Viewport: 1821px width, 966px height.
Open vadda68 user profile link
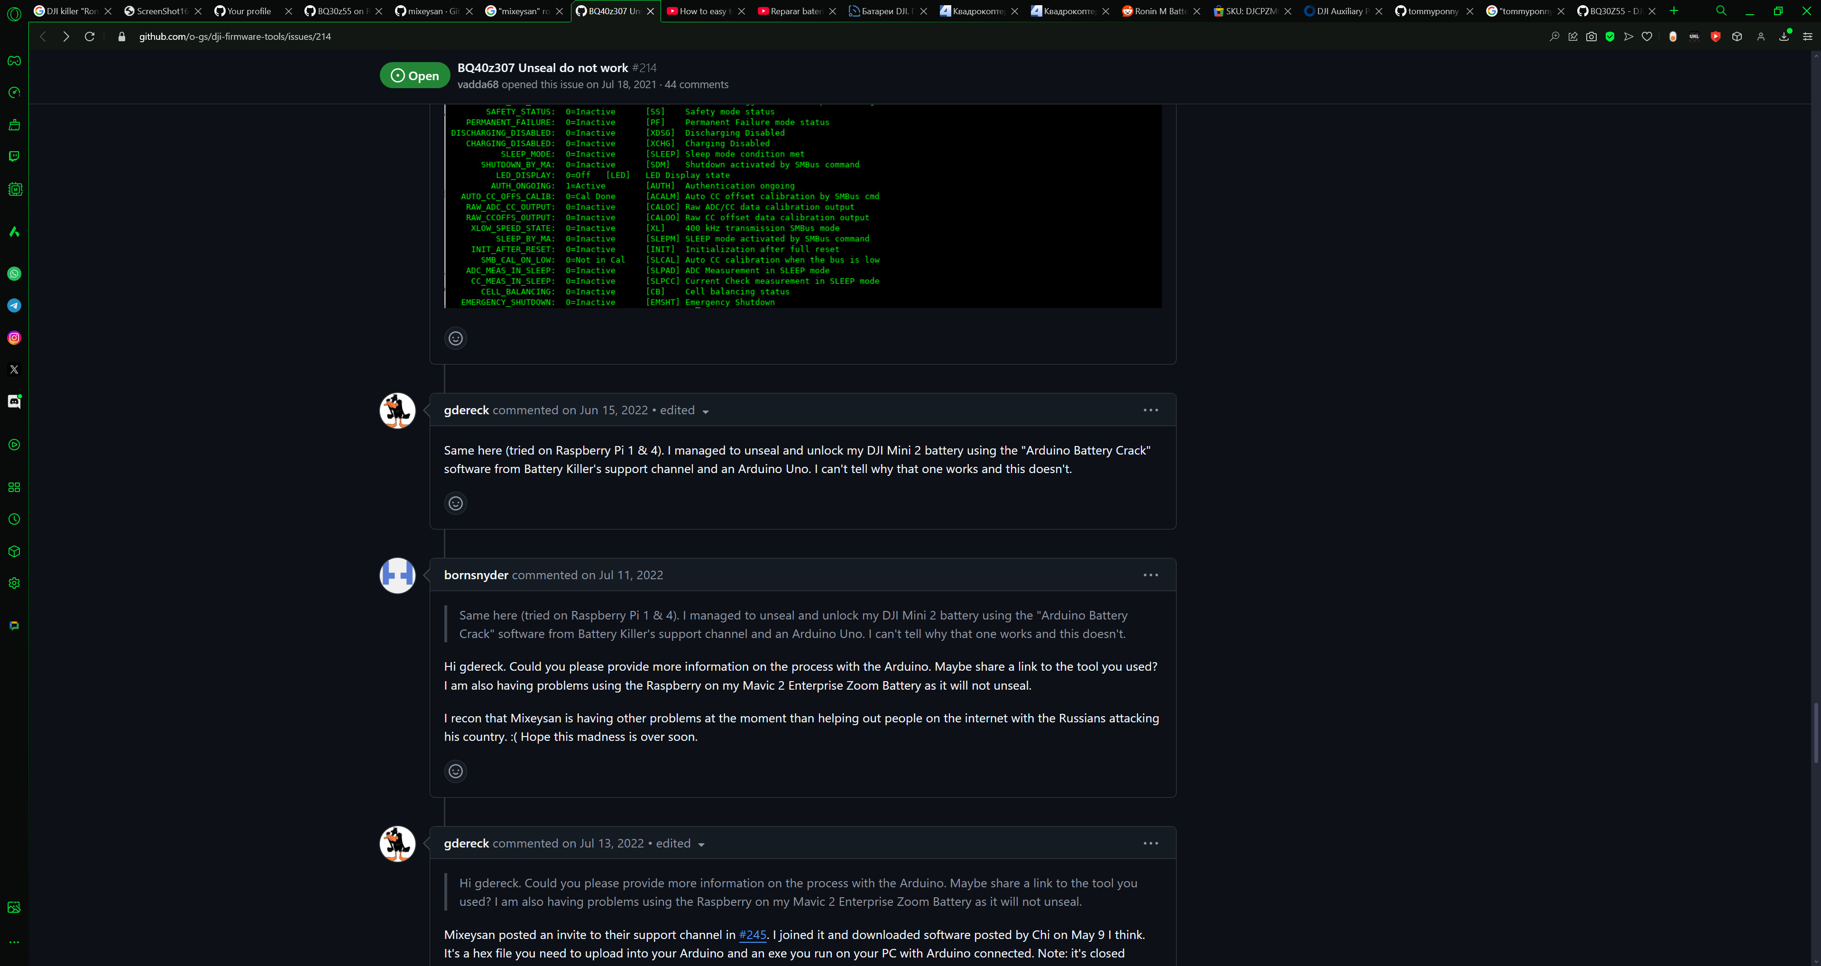click(x=478, y=85)
